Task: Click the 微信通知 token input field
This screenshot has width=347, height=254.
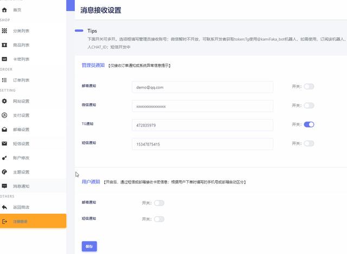Action: 202,106
